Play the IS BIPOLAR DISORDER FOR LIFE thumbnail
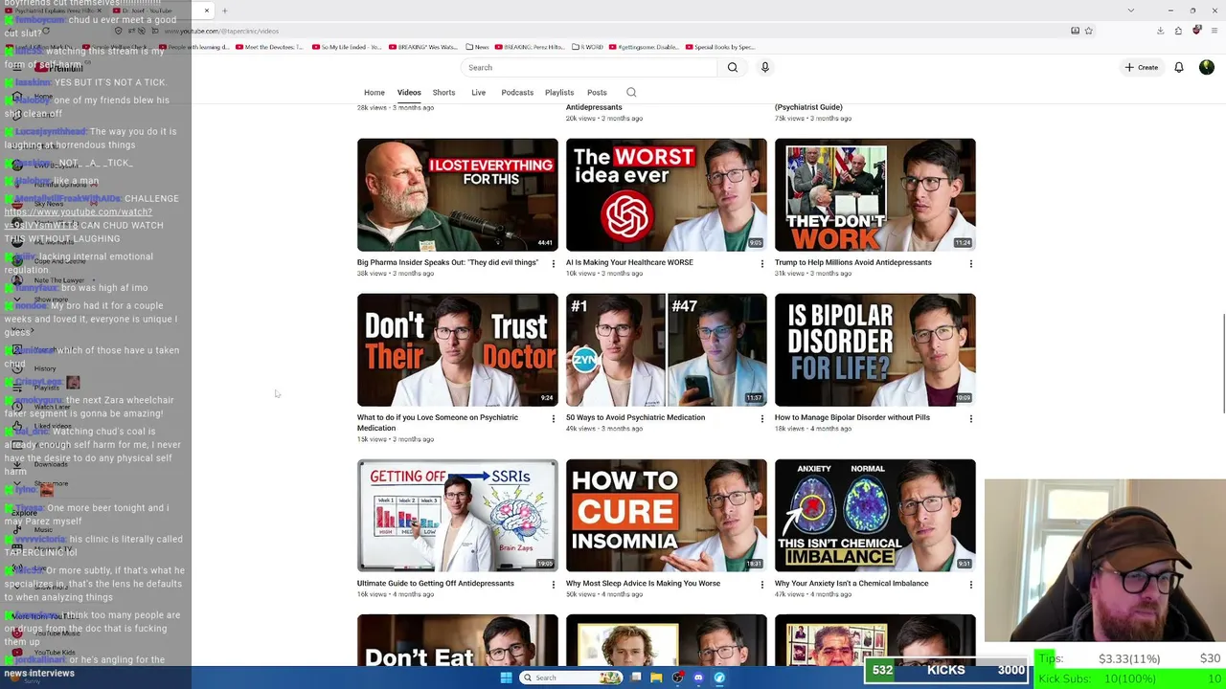This screenshot has height=689, width=1226. tap(875, 350)
